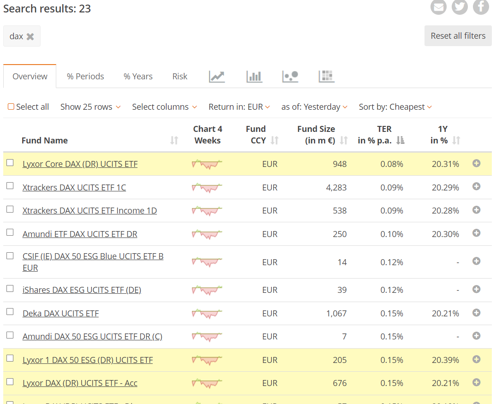Image resolution: width=502 pixels, height=404 pixels.
Task: Sort by Fund Name column
Action: (x=174, y=140)
